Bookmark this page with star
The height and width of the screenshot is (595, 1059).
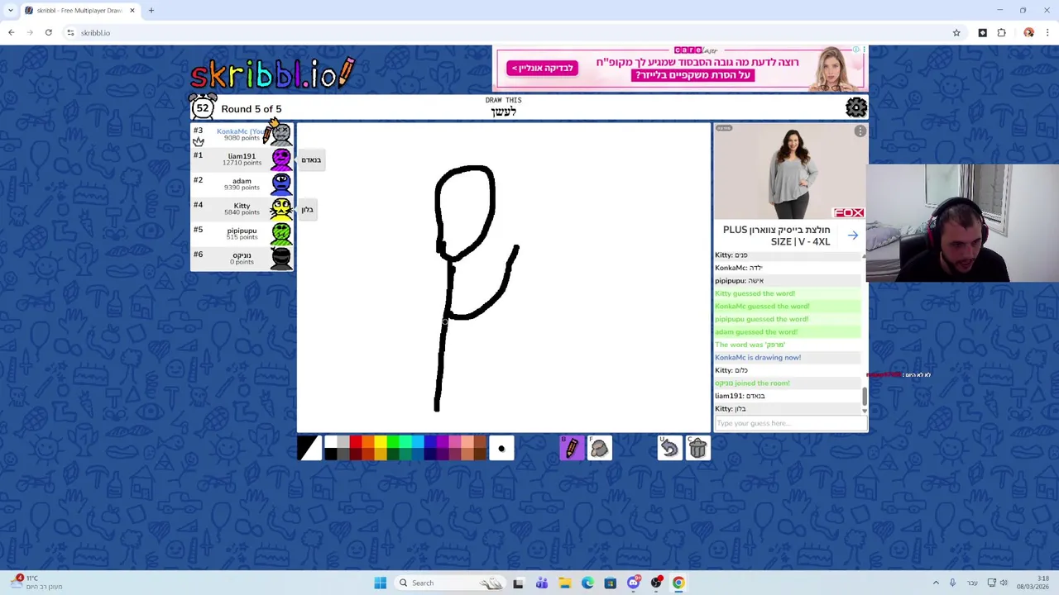[x=956, y=32]
